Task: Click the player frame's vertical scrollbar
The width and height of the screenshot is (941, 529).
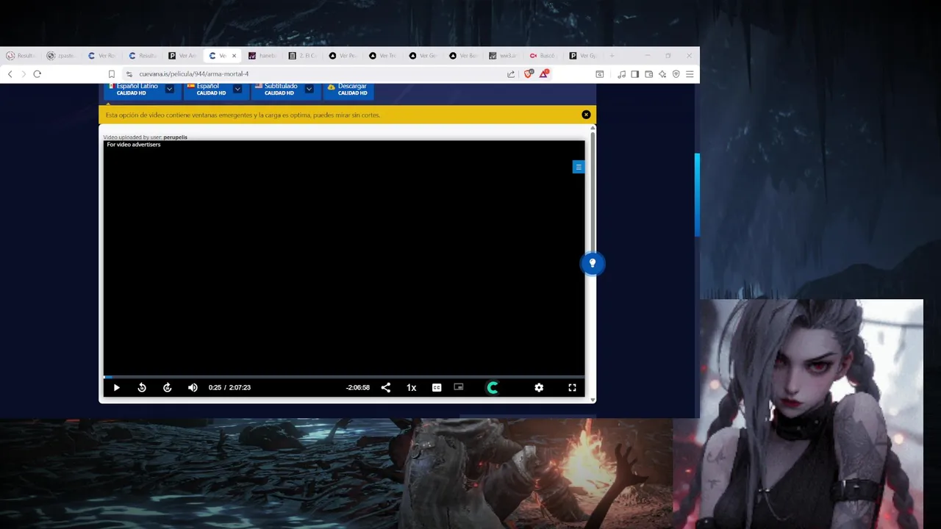Action: [x=593, y=191]
